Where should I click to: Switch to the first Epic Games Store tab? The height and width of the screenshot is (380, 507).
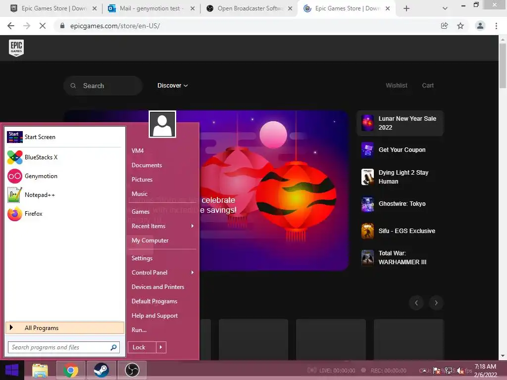(x=53, y=9)
